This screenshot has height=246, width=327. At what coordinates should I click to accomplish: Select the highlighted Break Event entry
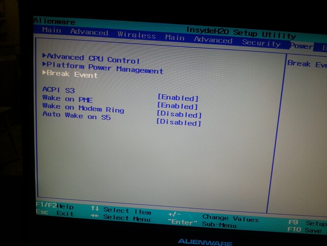[x=72, y=75]
